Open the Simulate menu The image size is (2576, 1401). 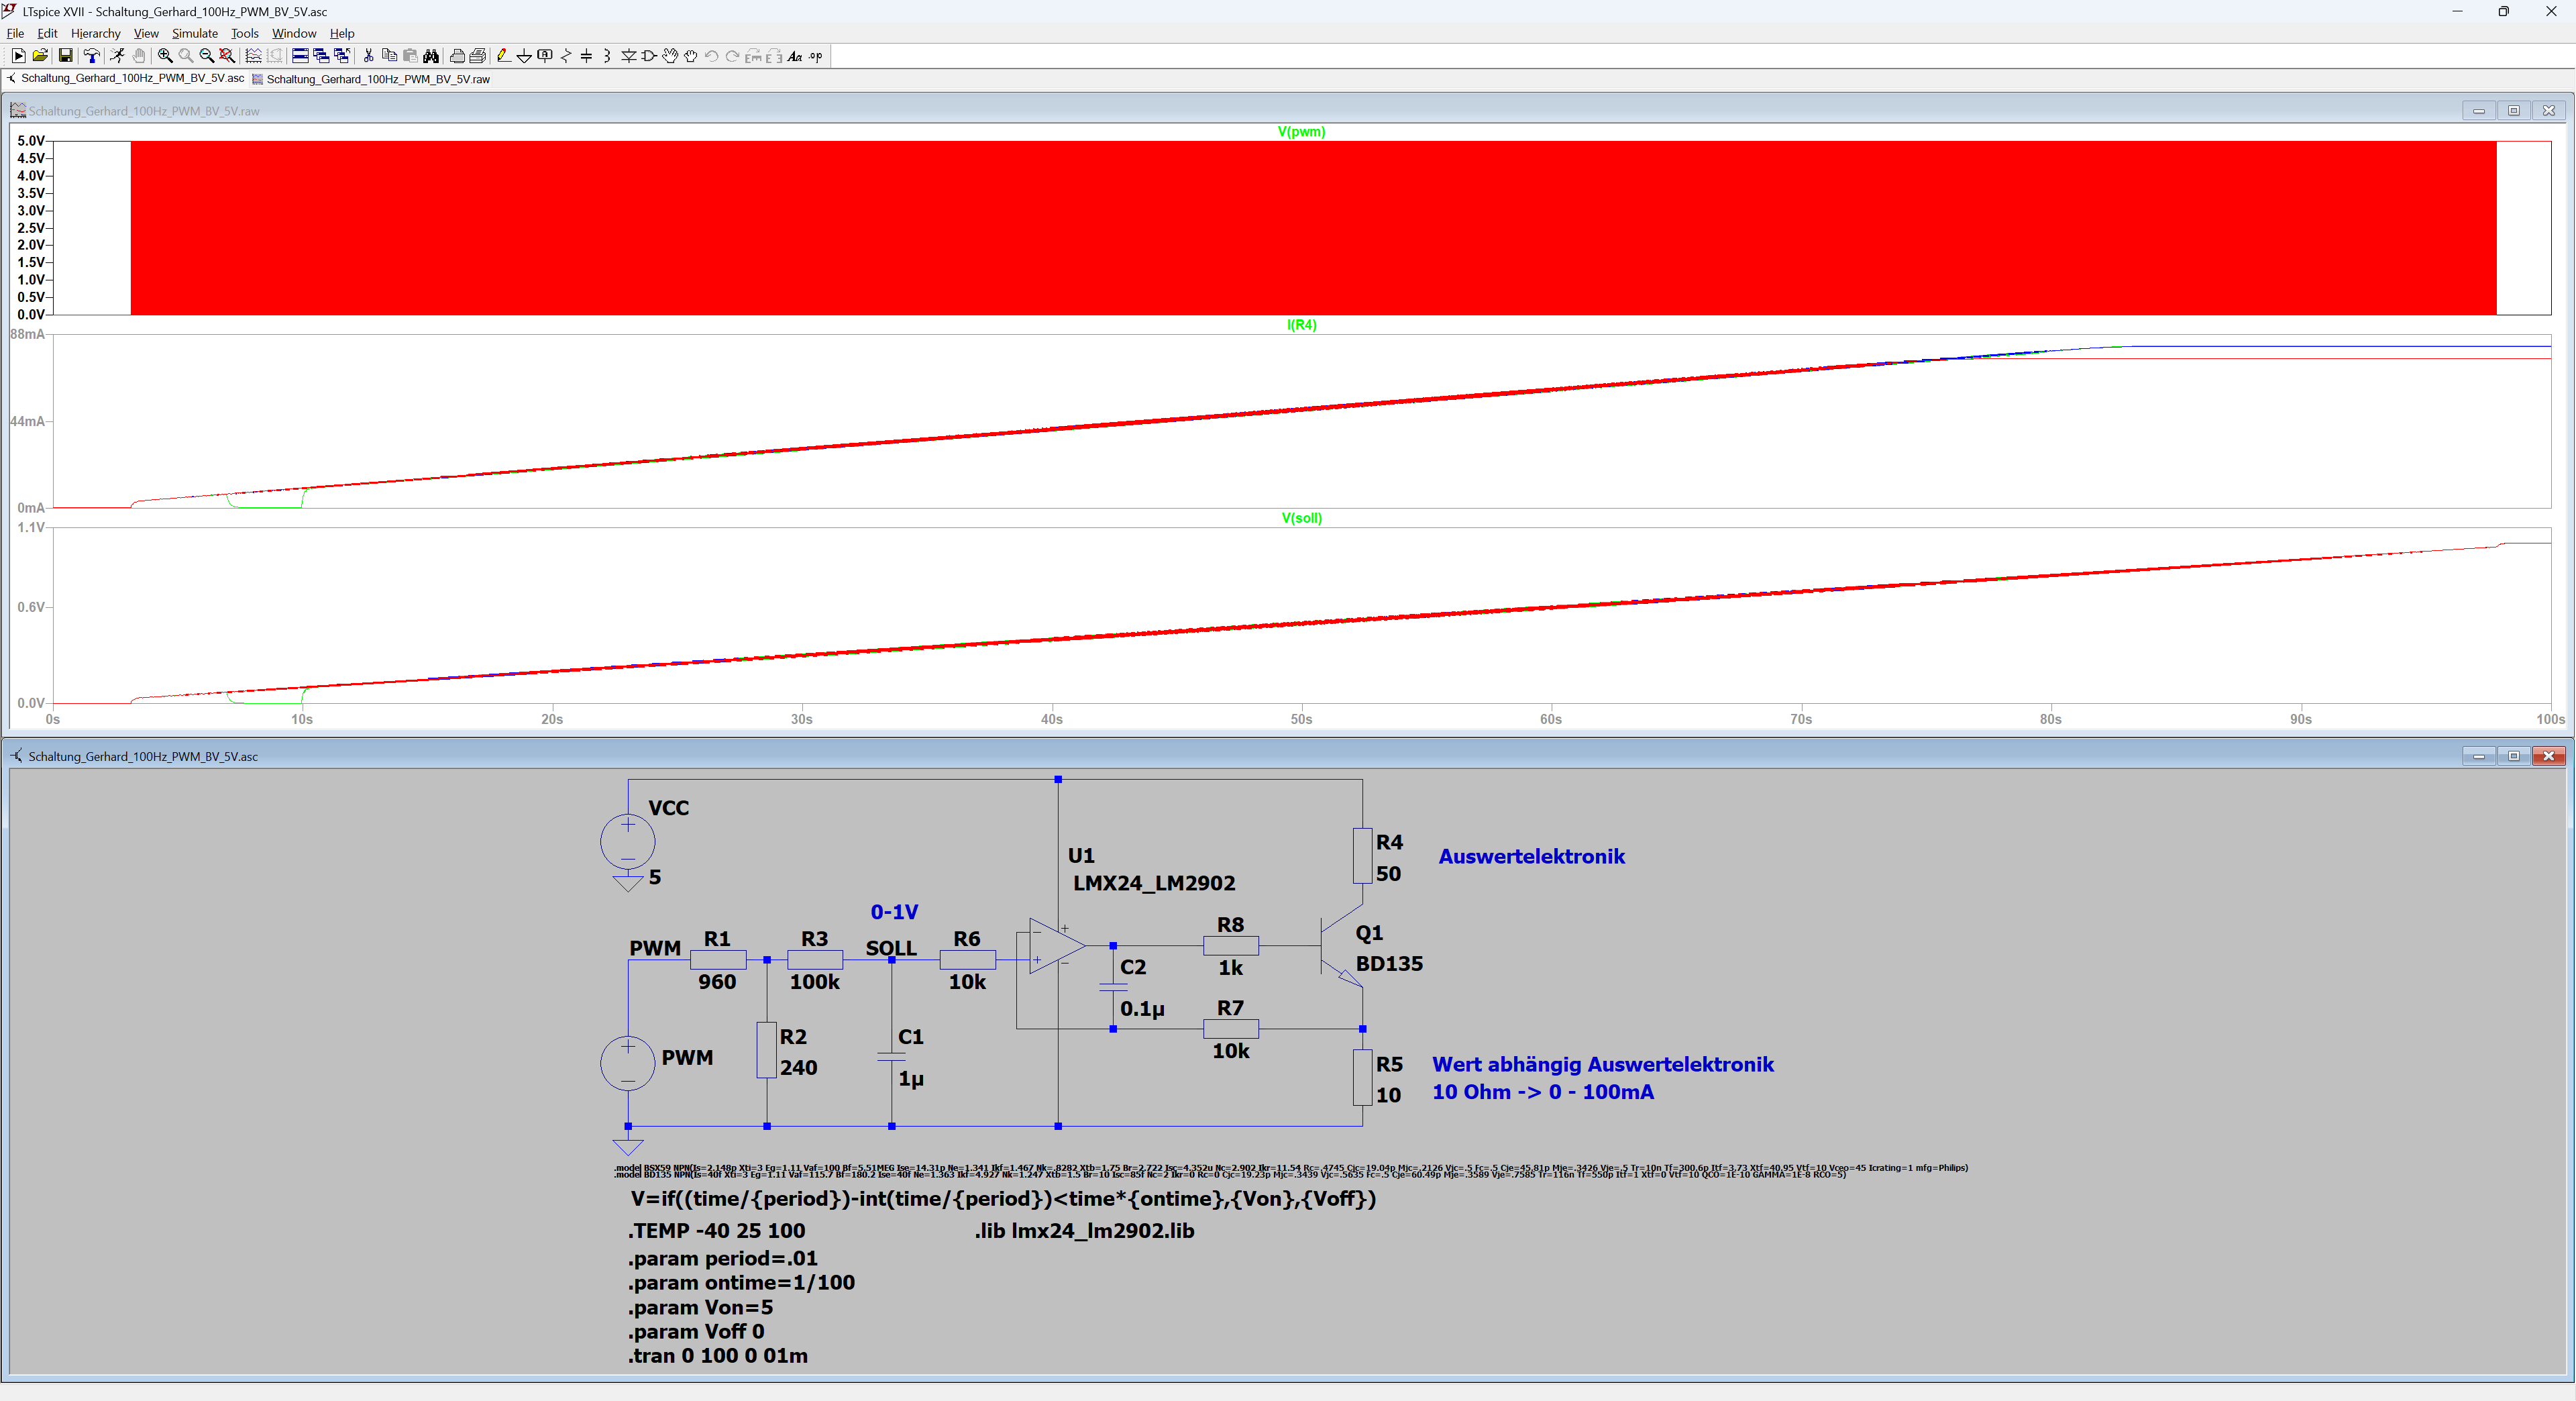pos(194,33)
